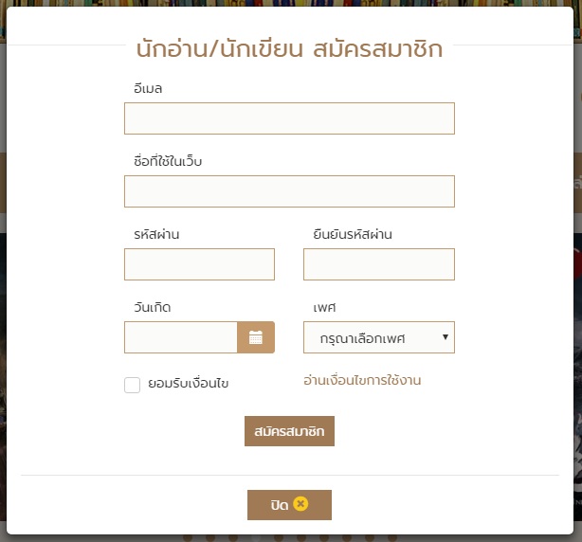Click the เพศ field label
The height and width of the screenshot is (542, 582).
(325, 307)
